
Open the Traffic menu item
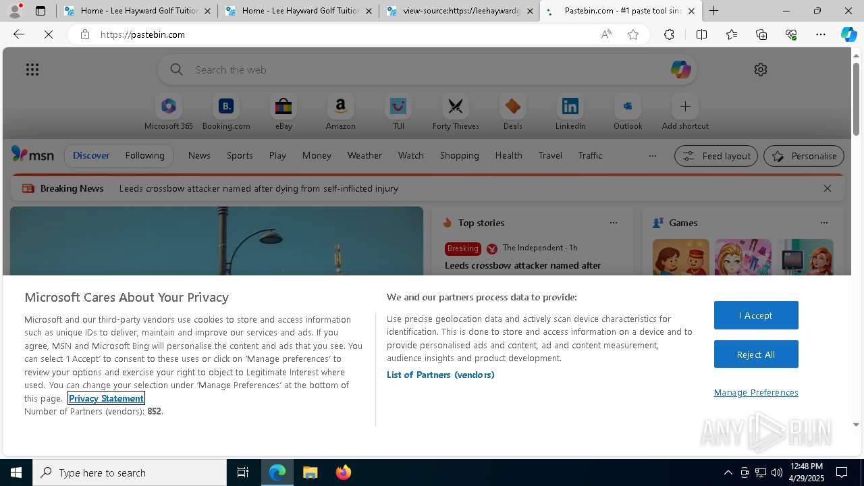tap(590, 155)
